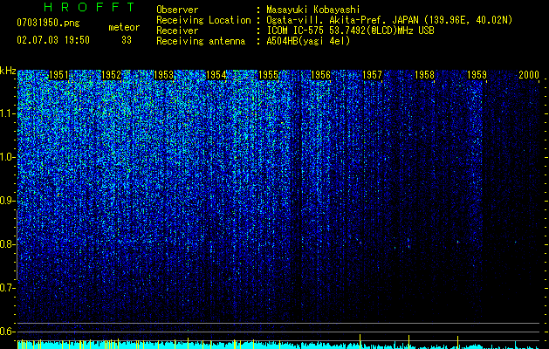The image size is (549, 349).
Task: Click the HROFFT title text
Action: point(89,7)
